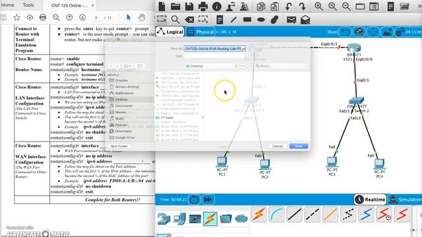Click the Redo arrow icon
Viewport: 422px width, 237px height.
point(302,6)
